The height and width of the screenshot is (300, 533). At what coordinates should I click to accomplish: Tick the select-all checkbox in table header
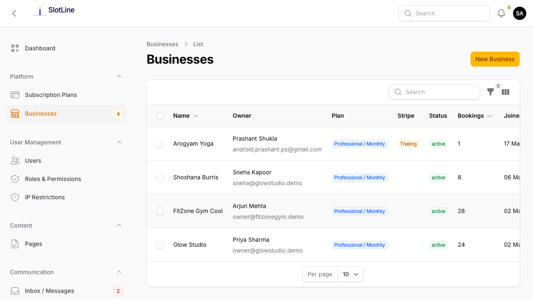[160, 116]
